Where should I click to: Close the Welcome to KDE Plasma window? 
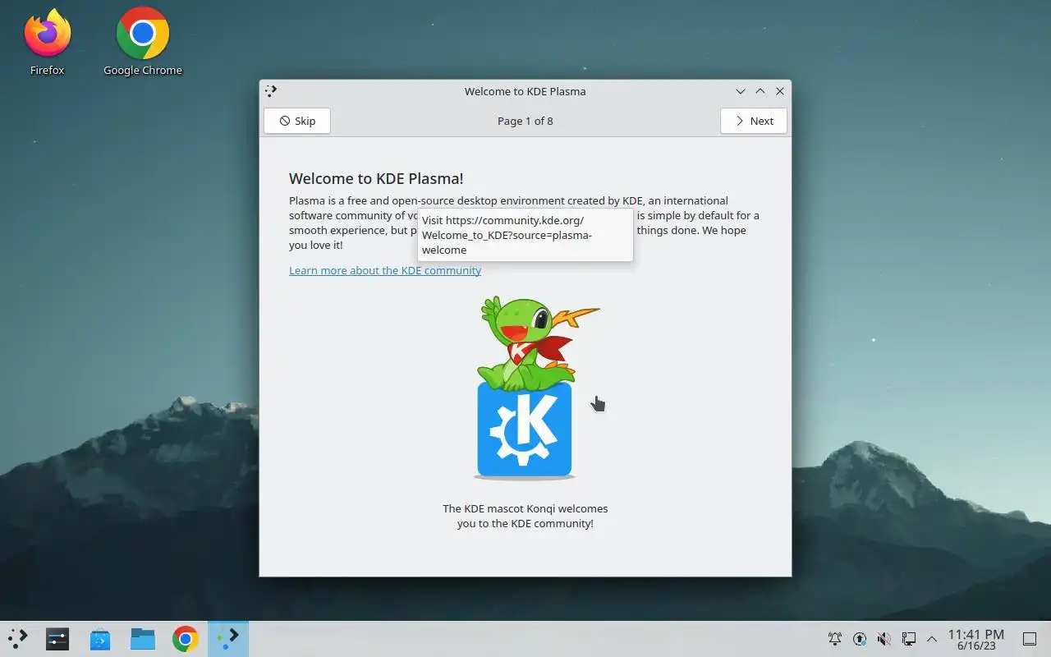(780, 91)
